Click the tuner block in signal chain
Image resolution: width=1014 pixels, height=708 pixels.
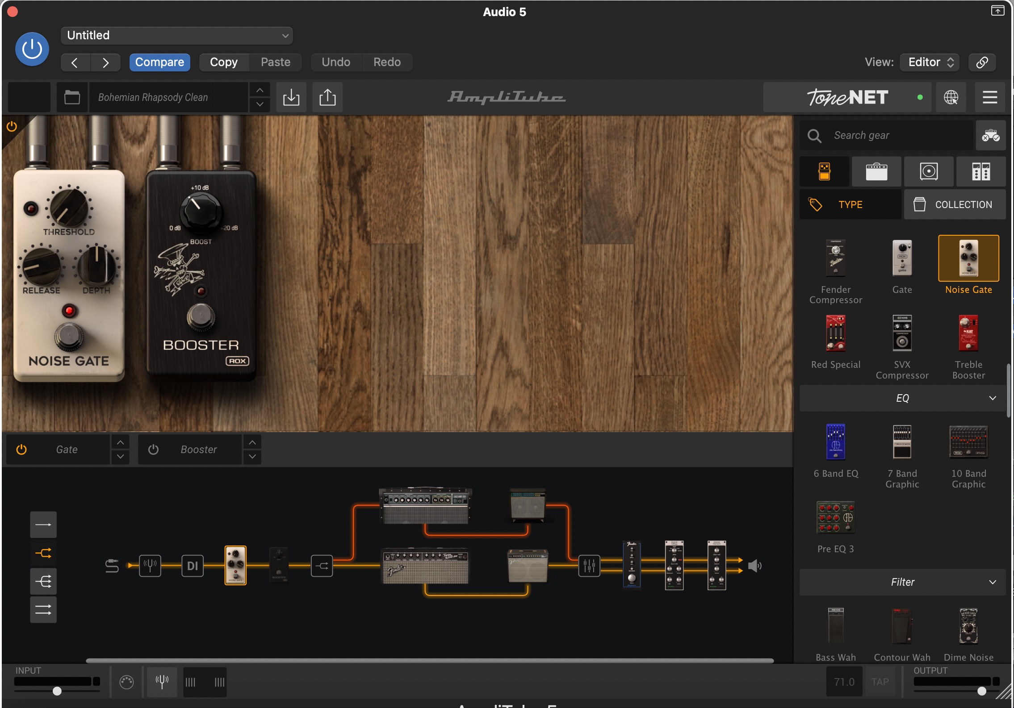coord(150,566)
